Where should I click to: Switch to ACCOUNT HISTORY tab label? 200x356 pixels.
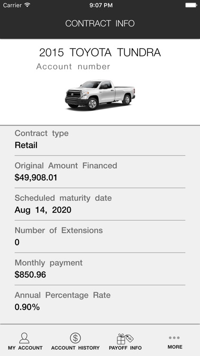point(75,348)
